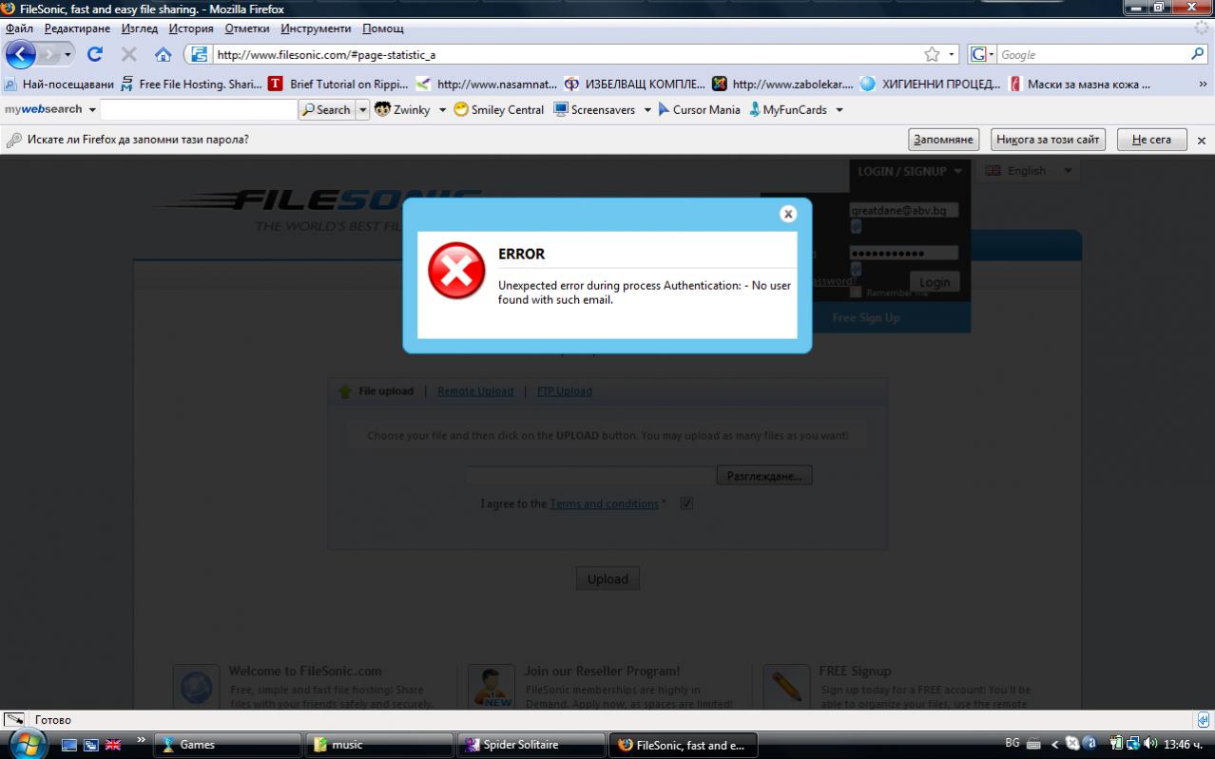Image resolution: width=1215 pixels, height=759 pixels.
Task: Dismiss the password remember notification bar
Action: [1201, 140]
